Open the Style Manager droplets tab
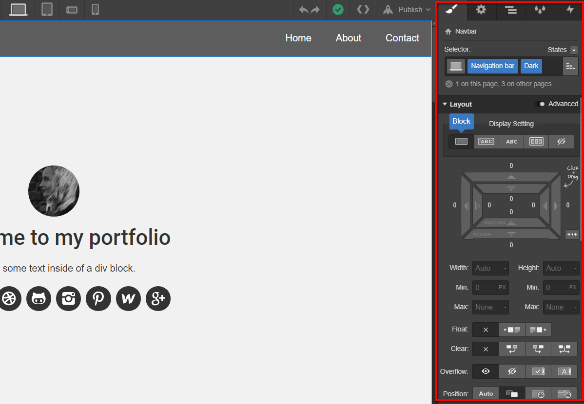 click(540, 10)
